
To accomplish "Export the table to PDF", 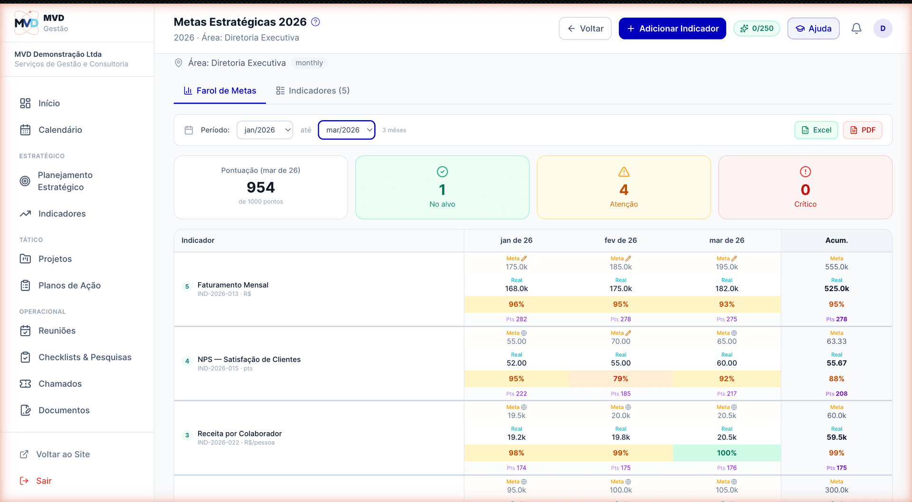I will [863, 130].
